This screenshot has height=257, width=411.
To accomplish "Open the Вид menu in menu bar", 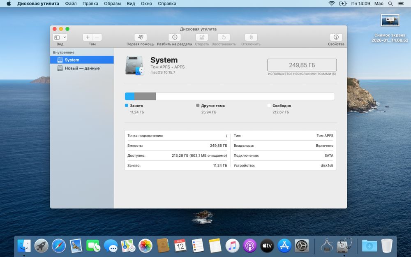I will tap(131, 4).
